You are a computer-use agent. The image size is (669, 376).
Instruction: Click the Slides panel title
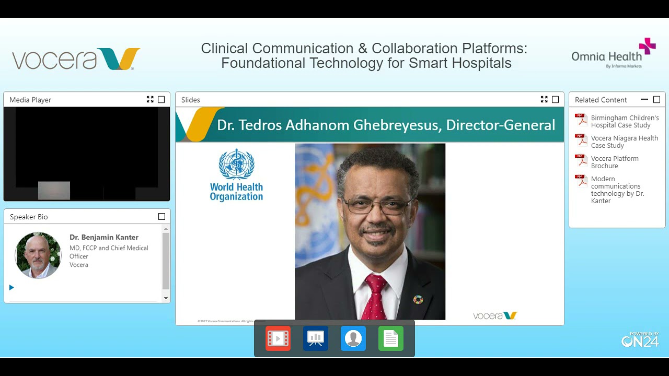[x=191, y=100]
